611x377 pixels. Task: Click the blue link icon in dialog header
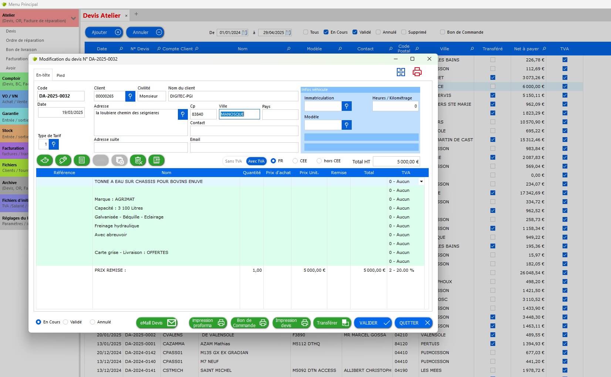tap(401, 72)
